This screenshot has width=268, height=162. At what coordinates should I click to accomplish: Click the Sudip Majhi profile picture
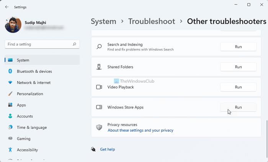(13, 25)
